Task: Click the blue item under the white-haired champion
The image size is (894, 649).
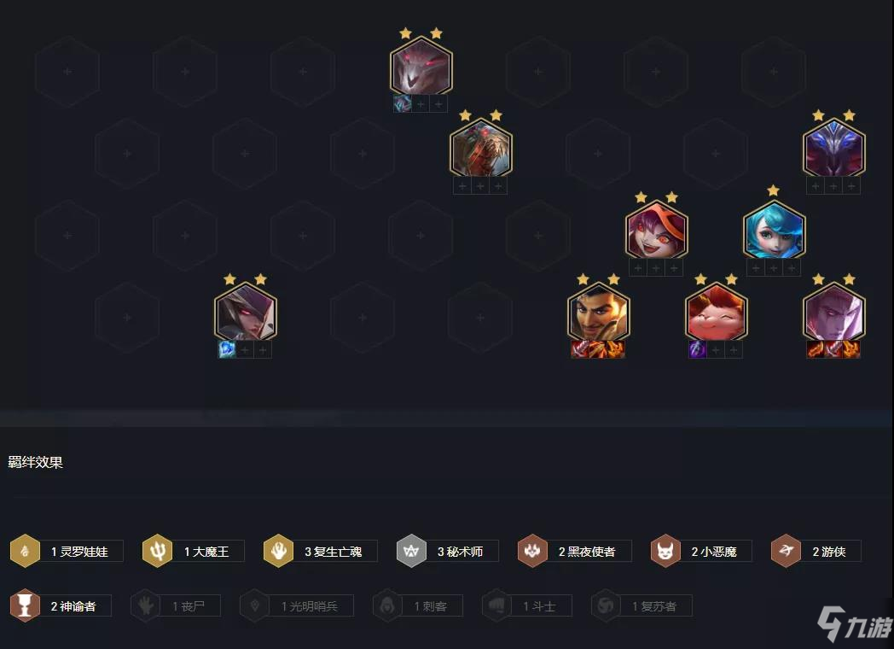Action: click(x=227, y=349)
